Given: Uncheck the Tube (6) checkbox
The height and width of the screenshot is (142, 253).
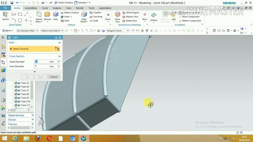Looking at the screenshot, I should [16, 87].
